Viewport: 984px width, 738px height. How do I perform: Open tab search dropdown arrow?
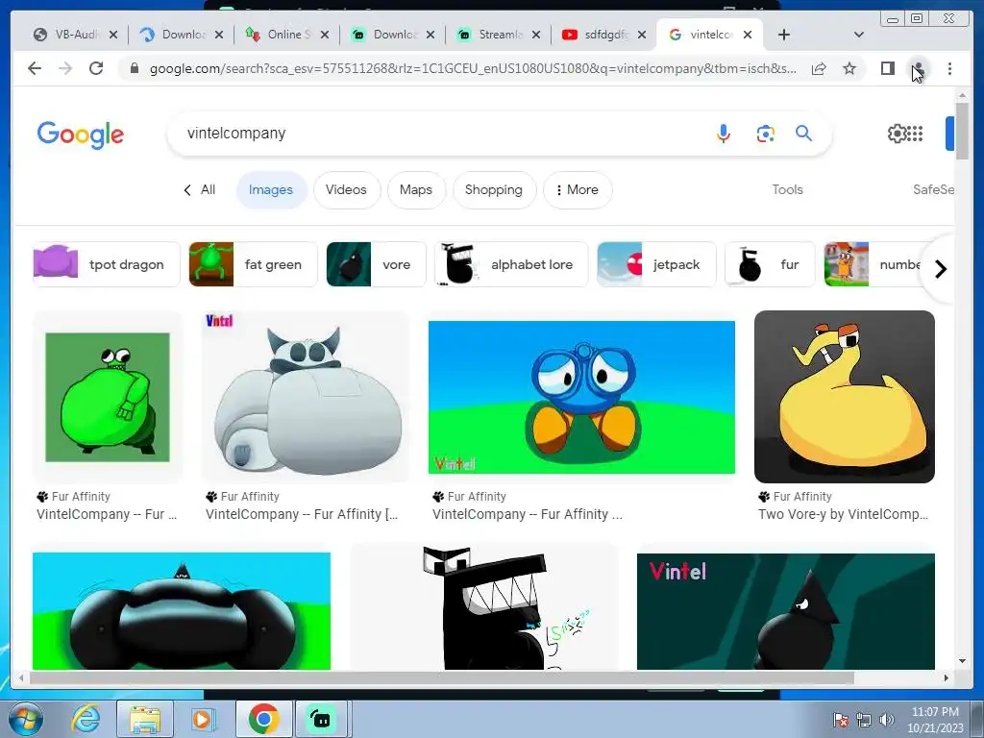(x=859, y=35)
